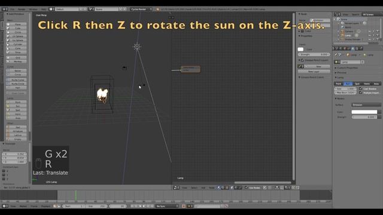Select the Camera item in outliner
Image resolution: width=383 pixels, height=215 pixels.
(349, 31)
